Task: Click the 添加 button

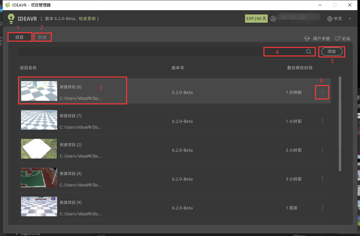Action: pos(331,52)
